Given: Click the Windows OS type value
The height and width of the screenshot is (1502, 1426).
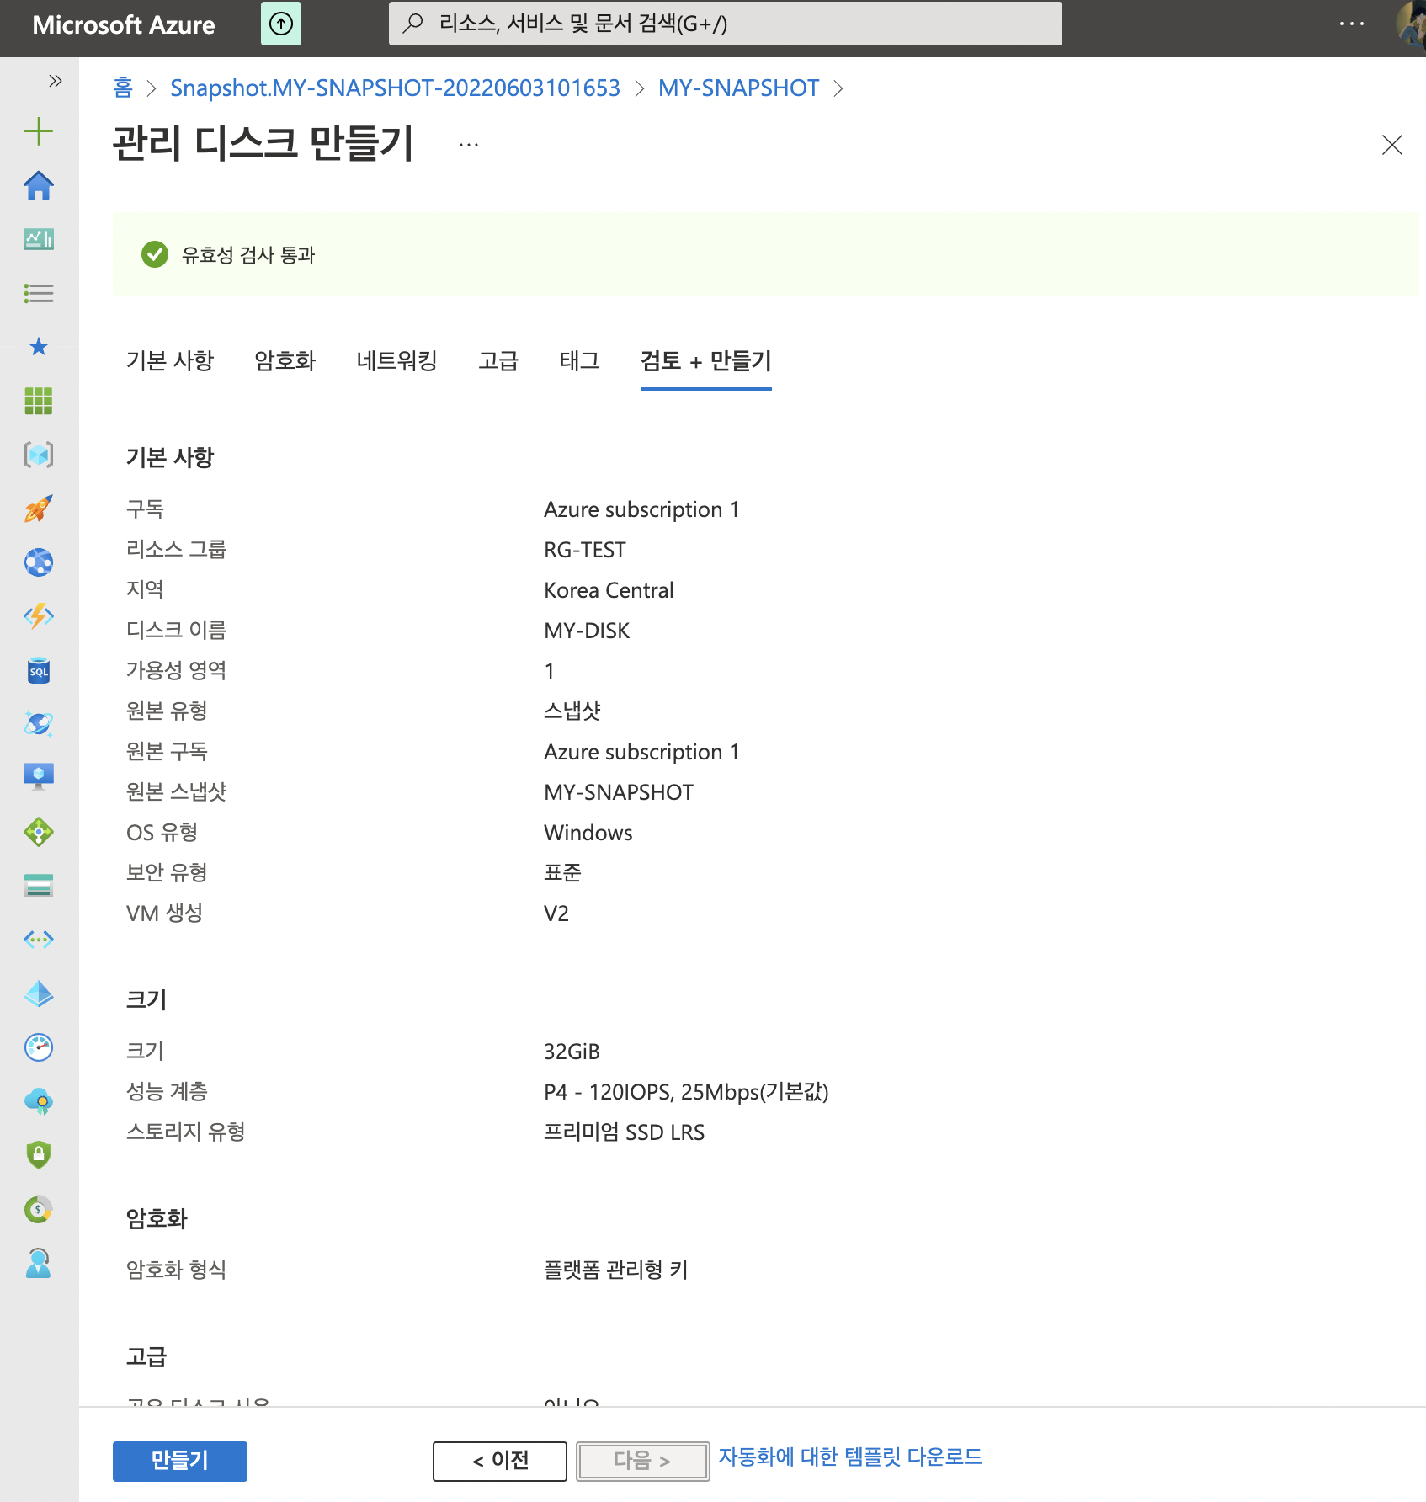Looking at the screenshot, I should pos(588,833).
